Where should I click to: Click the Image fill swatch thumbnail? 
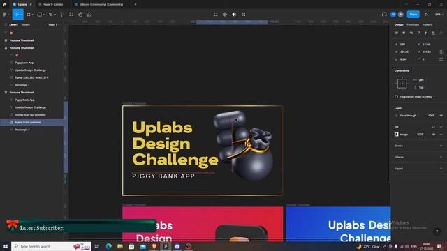point(397,135)
